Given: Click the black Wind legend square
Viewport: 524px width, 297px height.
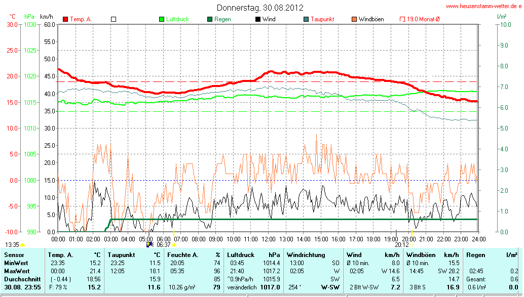Looking at the screenshot, I should point(258,19).
